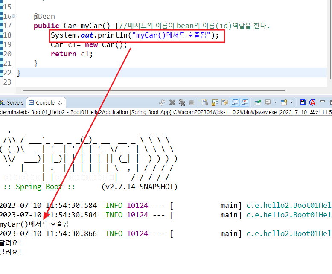Click the @Bean annotation
The height and width of the screenshot is (274, 332).
(44, 16)
